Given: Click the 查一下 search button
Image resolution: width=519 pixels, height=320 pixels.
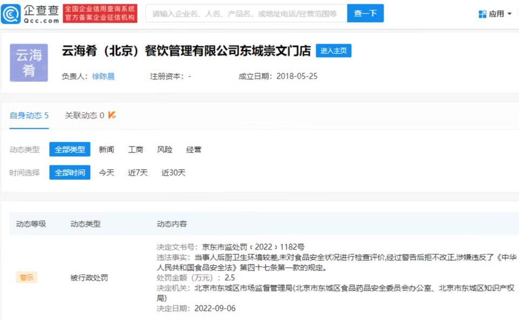Looking at the screenshot, I should click(x=365, y=13).
